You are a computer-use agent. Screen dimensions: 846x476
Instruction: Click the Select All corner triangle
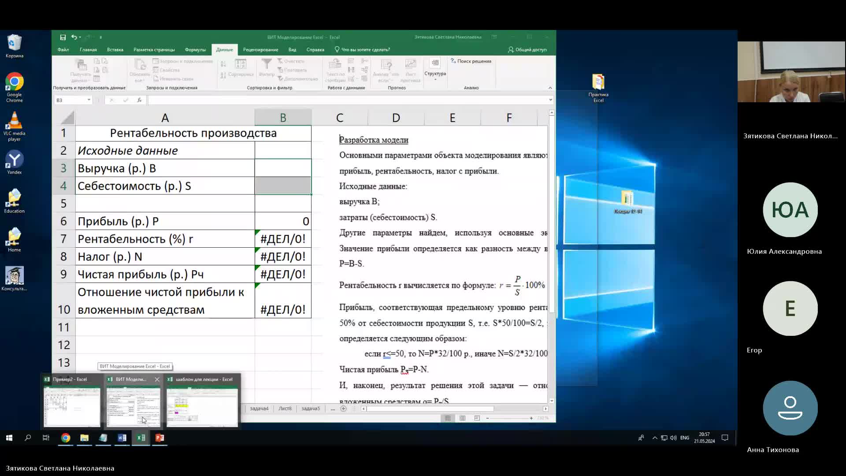click(67, 118)
